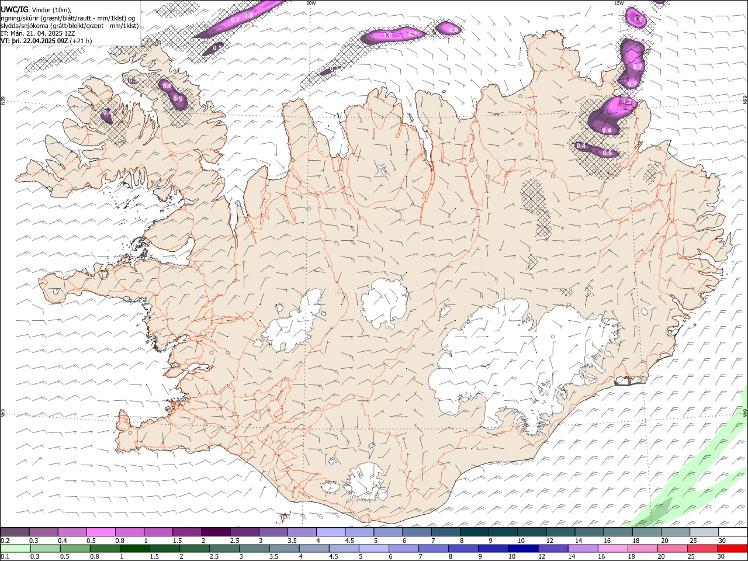Select the light lavender 4 snow legend swatch
748x561 pixels.
click(x=331, y=532)
